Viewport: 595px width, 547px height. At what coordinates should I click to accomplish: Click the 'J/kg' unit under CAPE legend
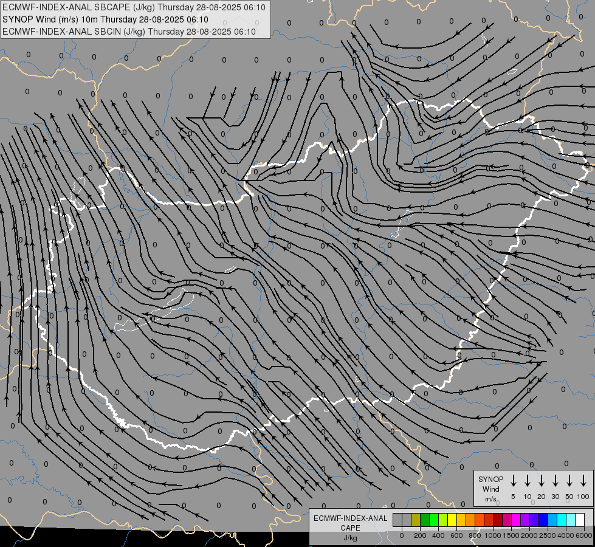pos(350,538)
